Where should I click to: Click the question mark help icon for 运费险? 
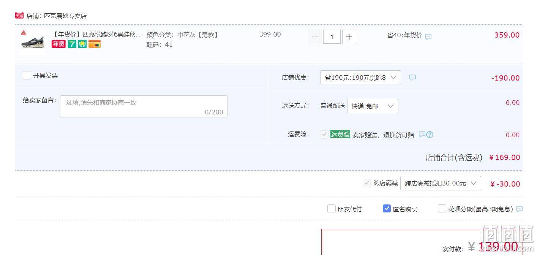coord(430,135)
